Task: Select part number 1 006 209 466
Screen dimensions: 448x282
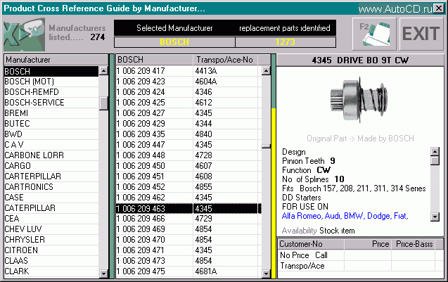Action: (154, 219)
